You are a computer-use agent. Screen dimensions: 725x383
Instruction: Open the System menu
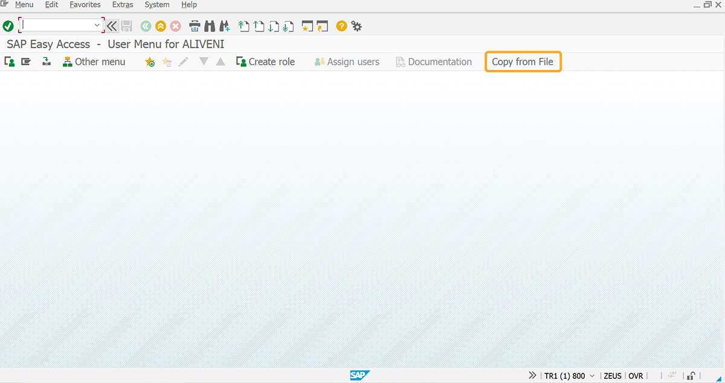click(157, 5)
